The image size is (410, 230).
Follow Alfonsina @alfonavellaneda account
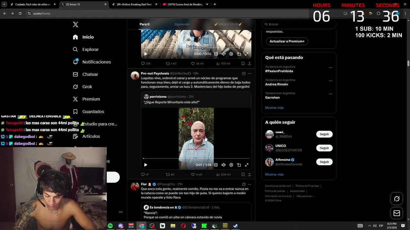[324, 162]
